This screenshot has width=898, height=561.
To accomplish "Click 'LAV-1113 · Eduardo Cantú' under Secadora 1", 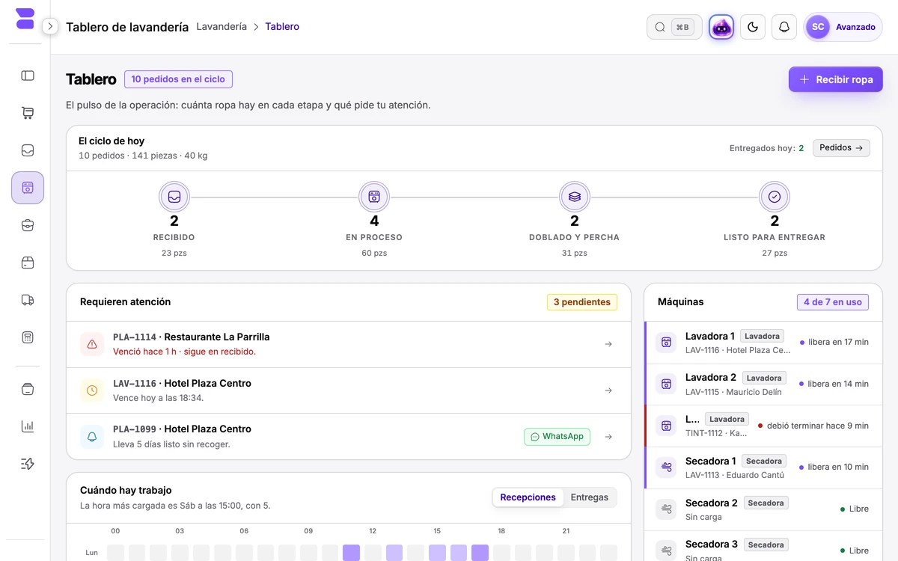I will (x=735, y=475).
